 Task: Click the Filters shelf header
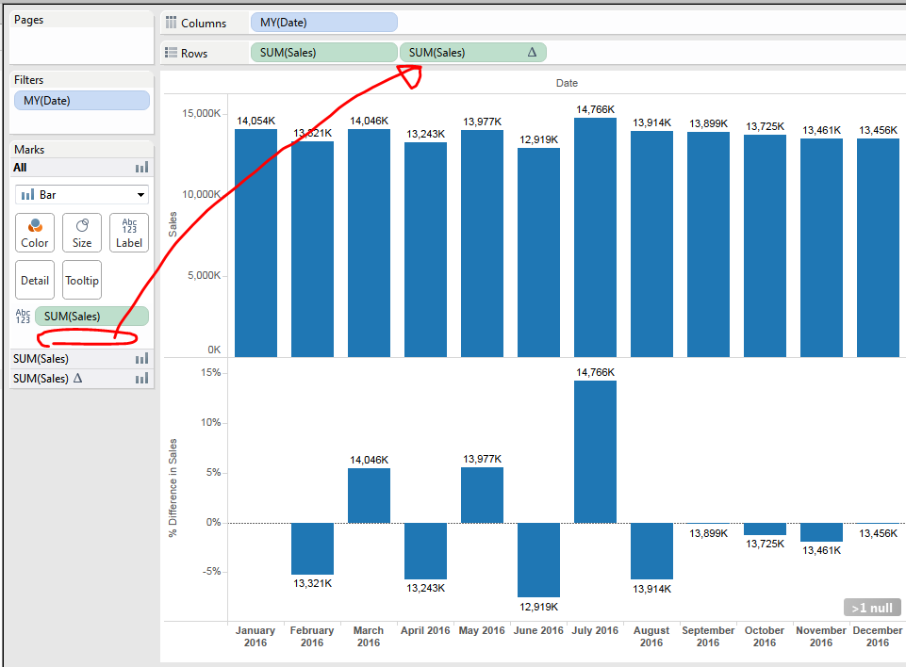pyautogui.click(x=29, y=80)
